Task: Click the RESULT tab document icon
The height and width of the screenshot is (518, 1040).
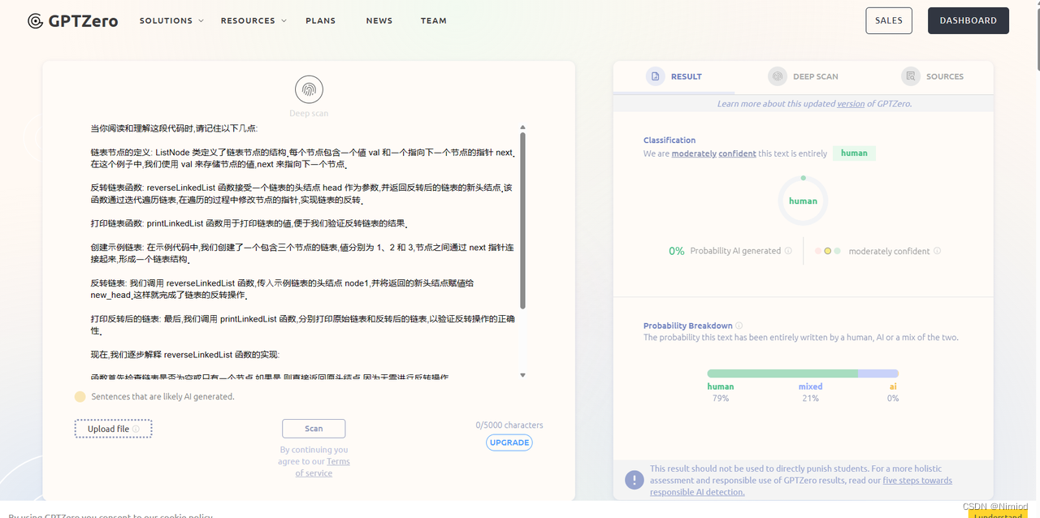Action: tap(655, 76)
